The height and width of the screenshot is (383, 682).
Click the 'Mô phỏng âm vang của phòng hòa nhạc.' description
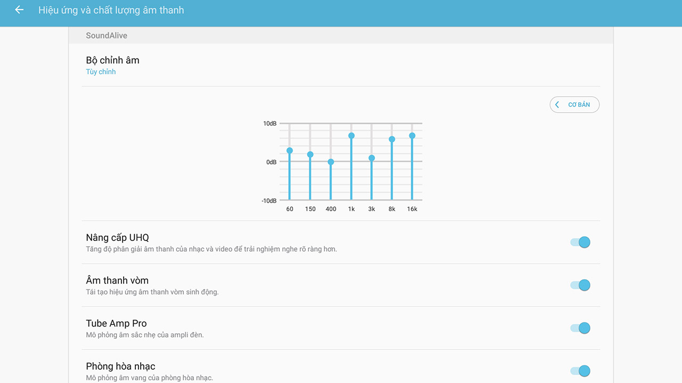pos(149,378)
